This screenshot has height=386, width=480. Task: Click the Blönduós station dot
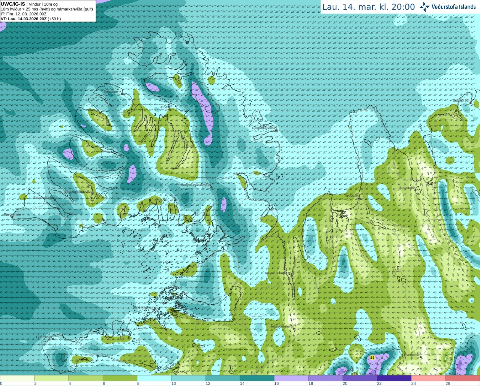[x=359, y=198]
